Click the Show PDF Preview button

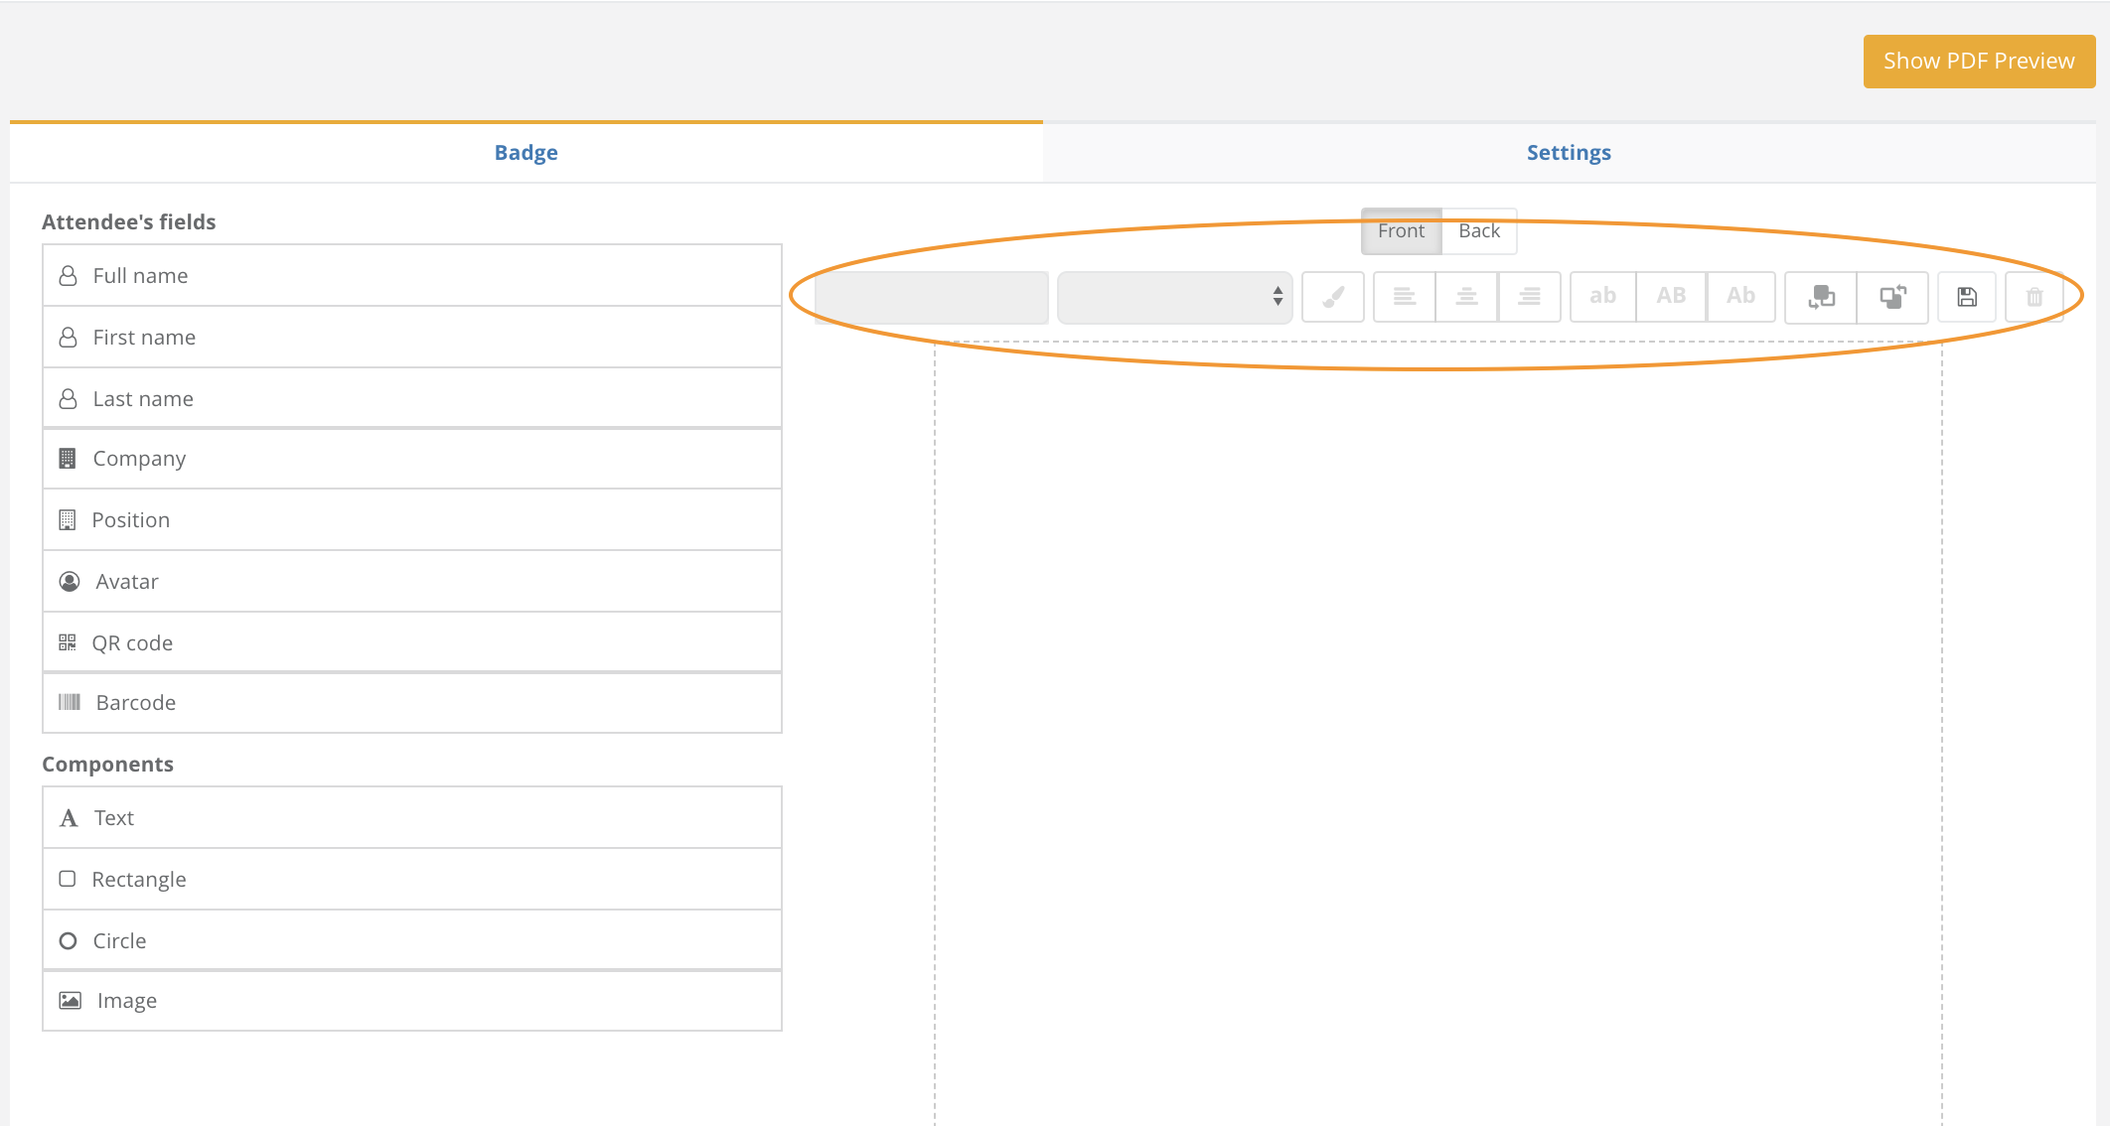coord(1980,62)
